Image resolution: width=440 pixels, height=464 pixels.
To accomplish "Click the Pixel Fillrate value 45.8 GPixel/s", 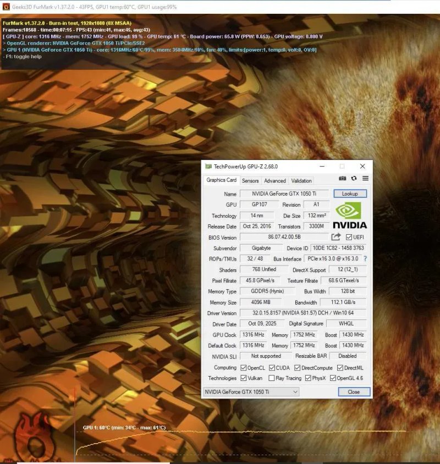I will 260,280.
